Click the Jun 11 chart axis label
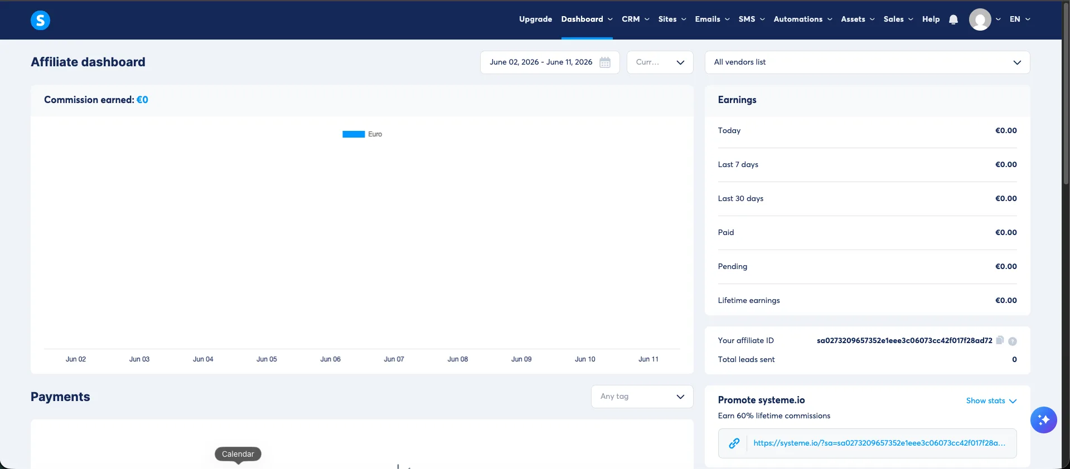This screenshot has width=1070, height=469. pos(648,359)
